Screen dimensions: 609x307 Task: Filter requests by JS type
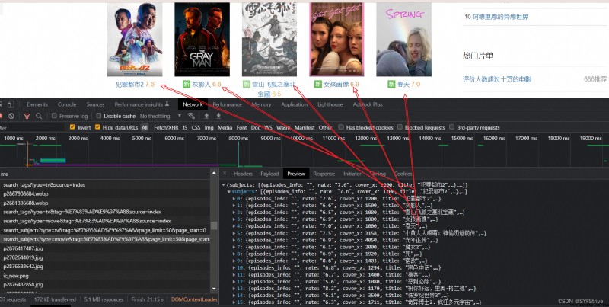185,127
